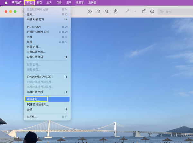193x143 pixels.
Task: Click the yellow minimize window button
Action: coord(11,12)
